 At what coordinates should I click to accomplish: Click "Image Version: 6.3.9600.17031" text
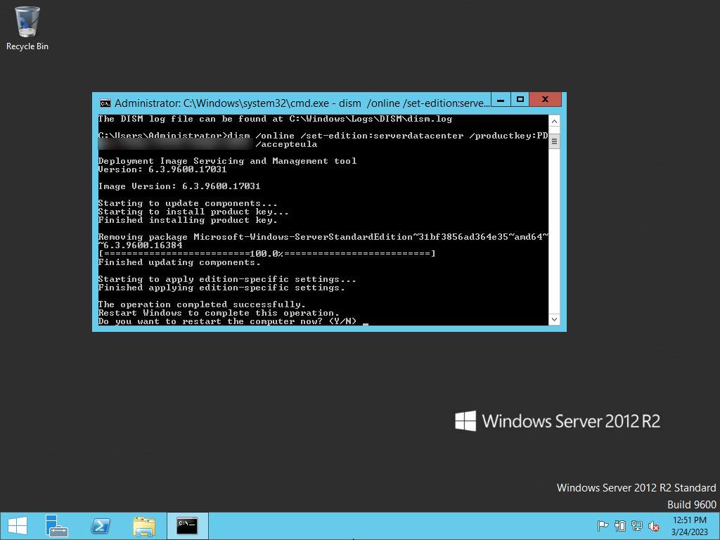[x=179, y=186]
